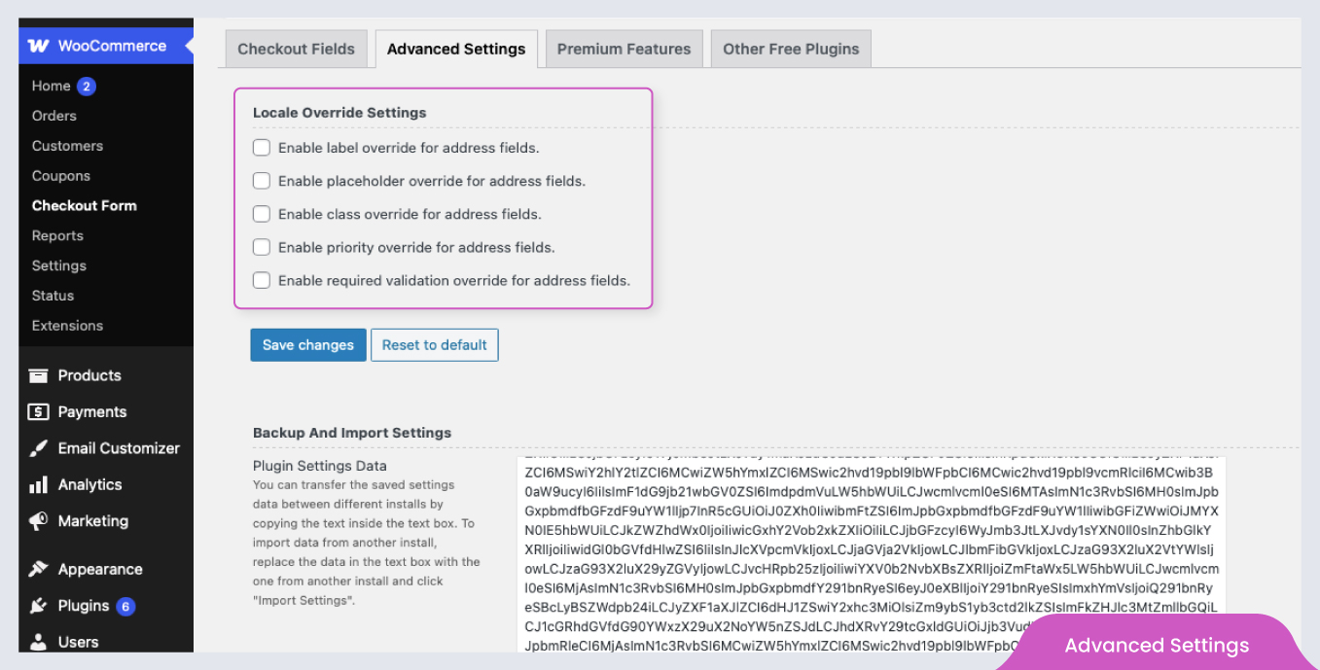The height and width of the screenshot is (670, 1320).
Task: Go to Other Free Plugins tab
Action: click(791, 49)
